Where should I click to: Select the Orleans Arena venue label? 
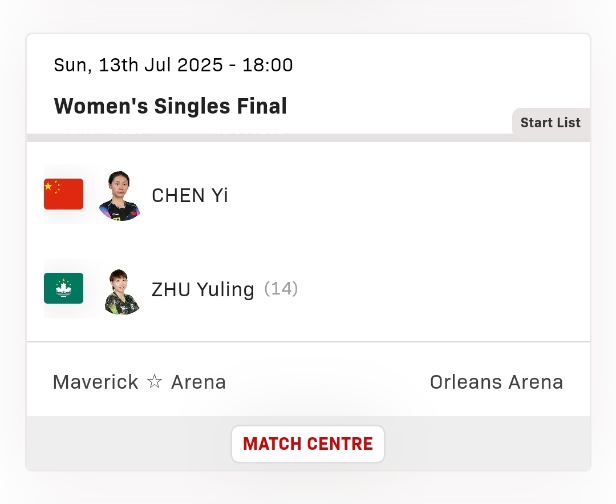click(497, 382)
